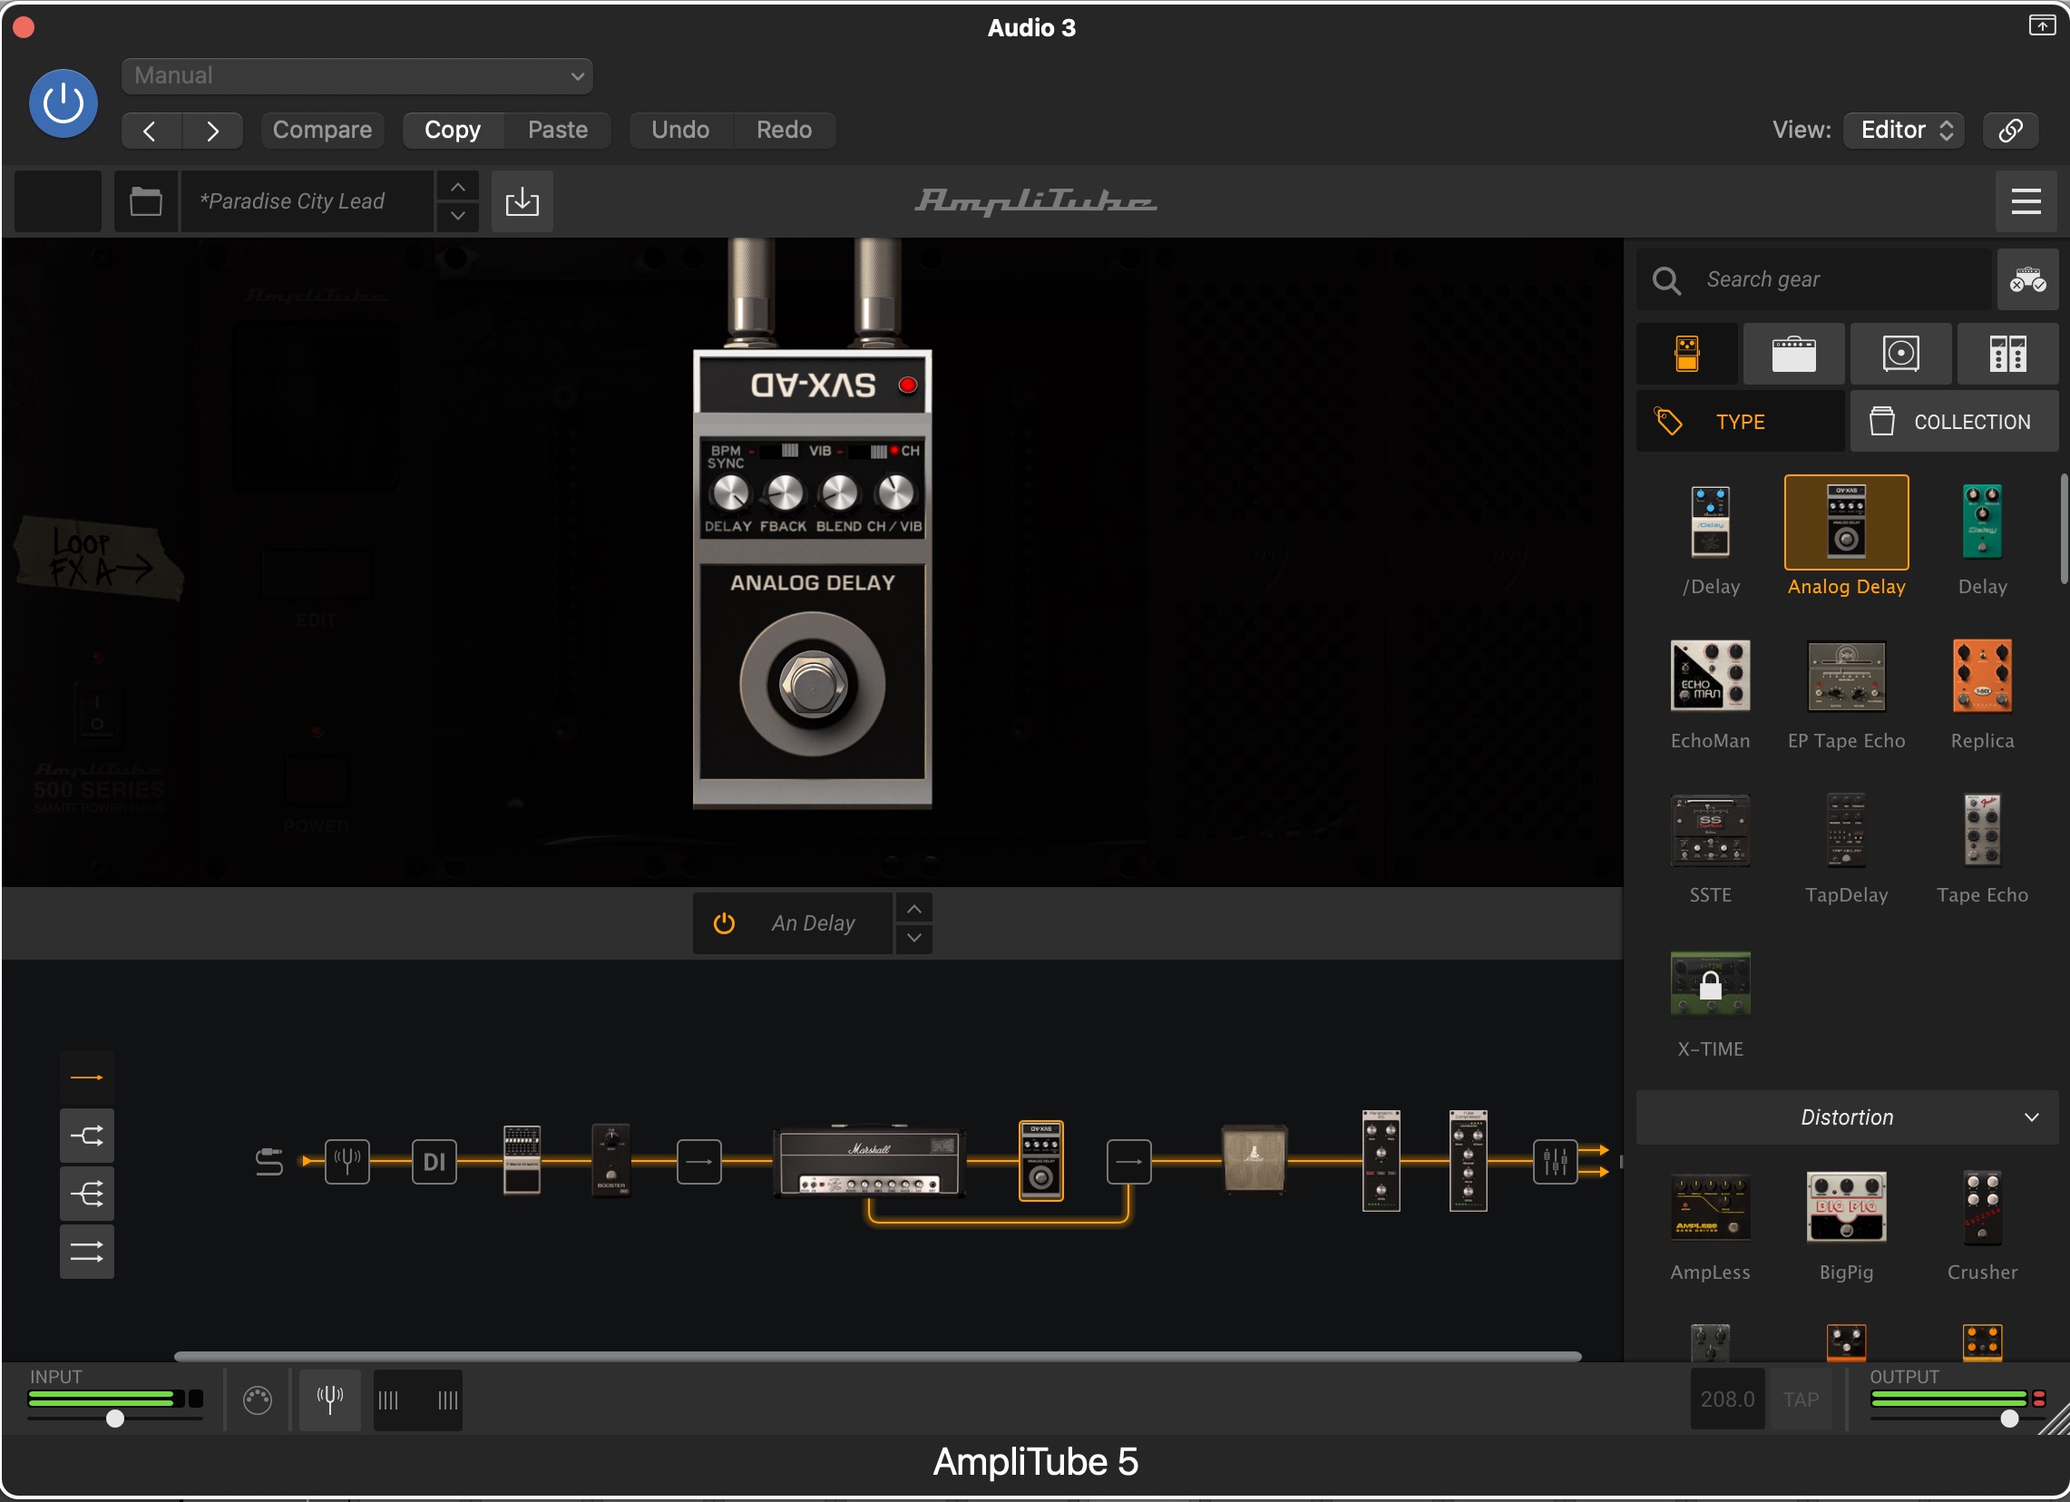
Task: Click the 208.0 tempo value
Action: pos(1727,1399)
